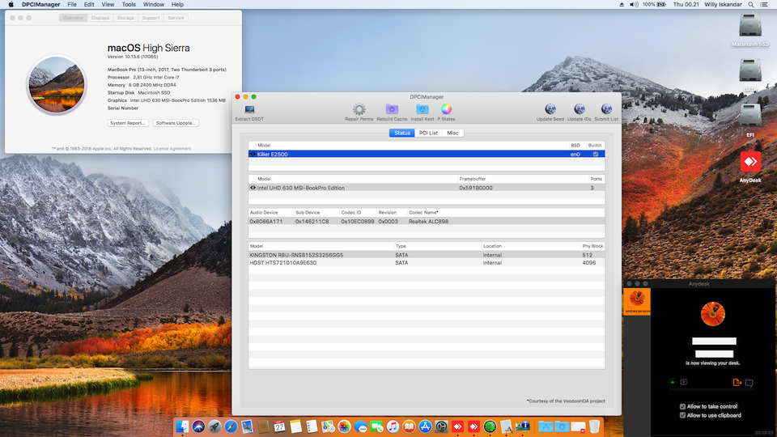Viewport: 777px width, 437px height.
Task: Open the Tools menu in menu bar
Action: [129, 5]
